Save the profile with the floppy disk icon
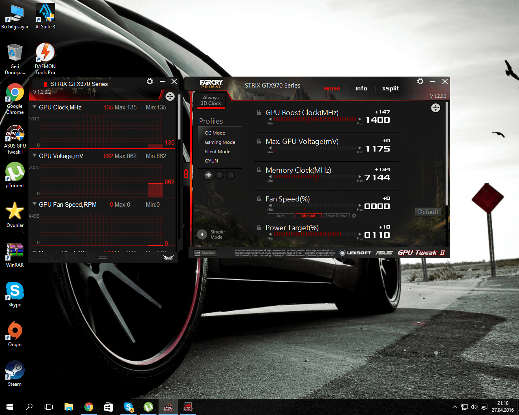The height and width of the screenshot is (415, 519). click(230, 175)
